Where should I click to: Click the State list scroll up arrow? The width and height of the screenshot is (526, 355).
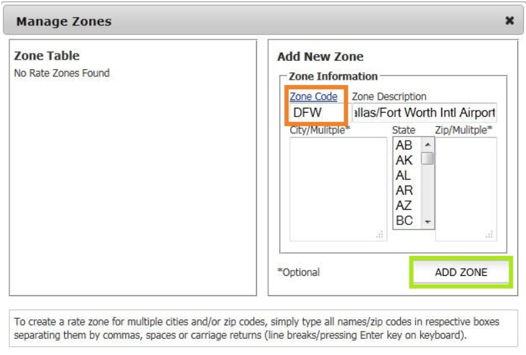(x=427, y=144)
